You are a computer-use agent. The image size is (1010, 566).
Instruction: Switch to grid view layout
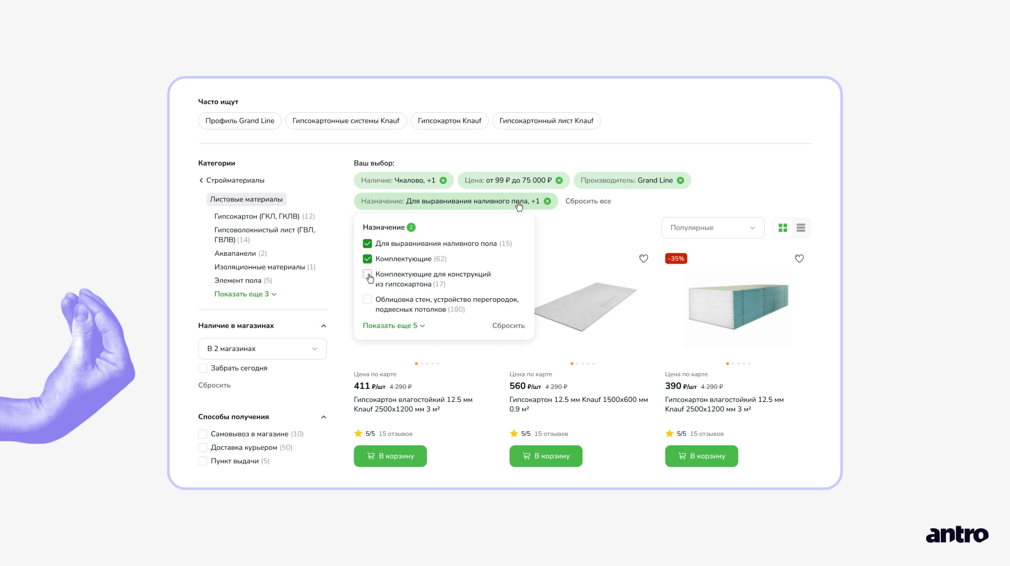(x=783, y=228)
